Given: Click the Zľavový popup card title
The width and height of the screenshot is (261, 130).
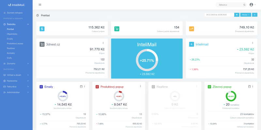Looking at the screenshot, I should click(222, 87).
